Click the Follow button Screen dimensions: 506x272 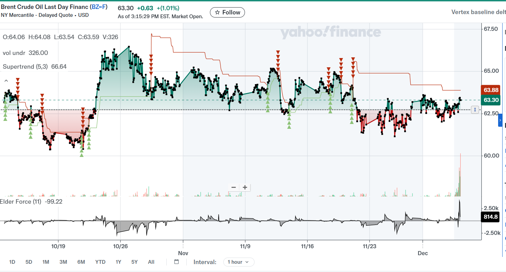point(227,12)
